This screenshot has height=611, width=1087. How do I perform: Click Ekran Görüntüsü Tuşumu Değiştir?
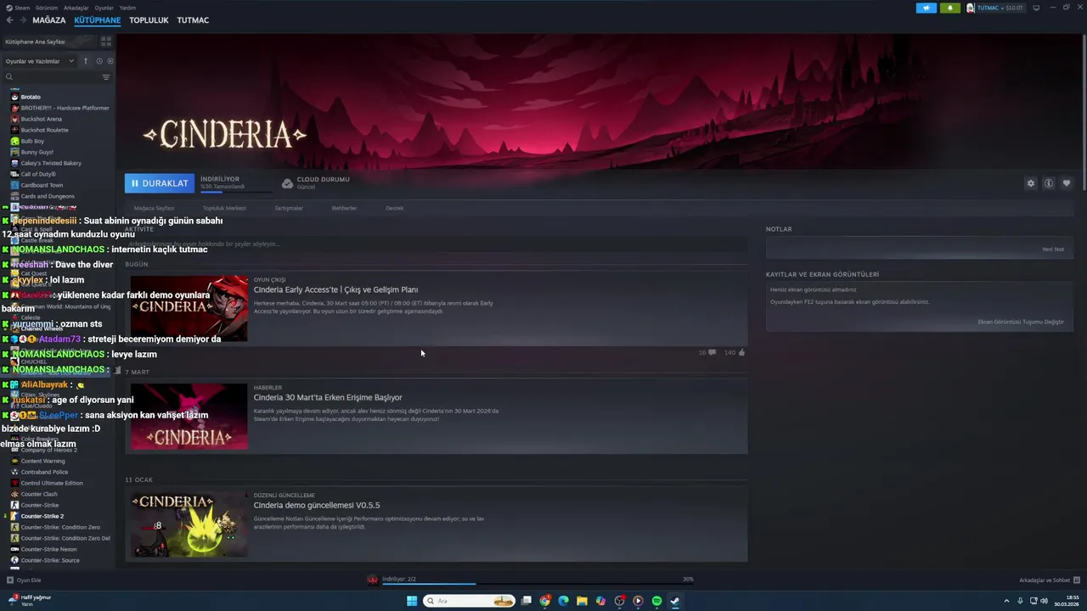tap(1021, 322)
